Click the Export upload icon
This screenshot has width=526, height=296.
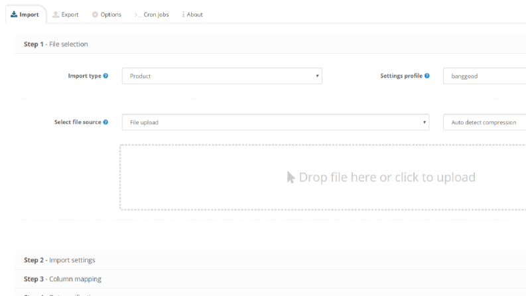(56, 14)
